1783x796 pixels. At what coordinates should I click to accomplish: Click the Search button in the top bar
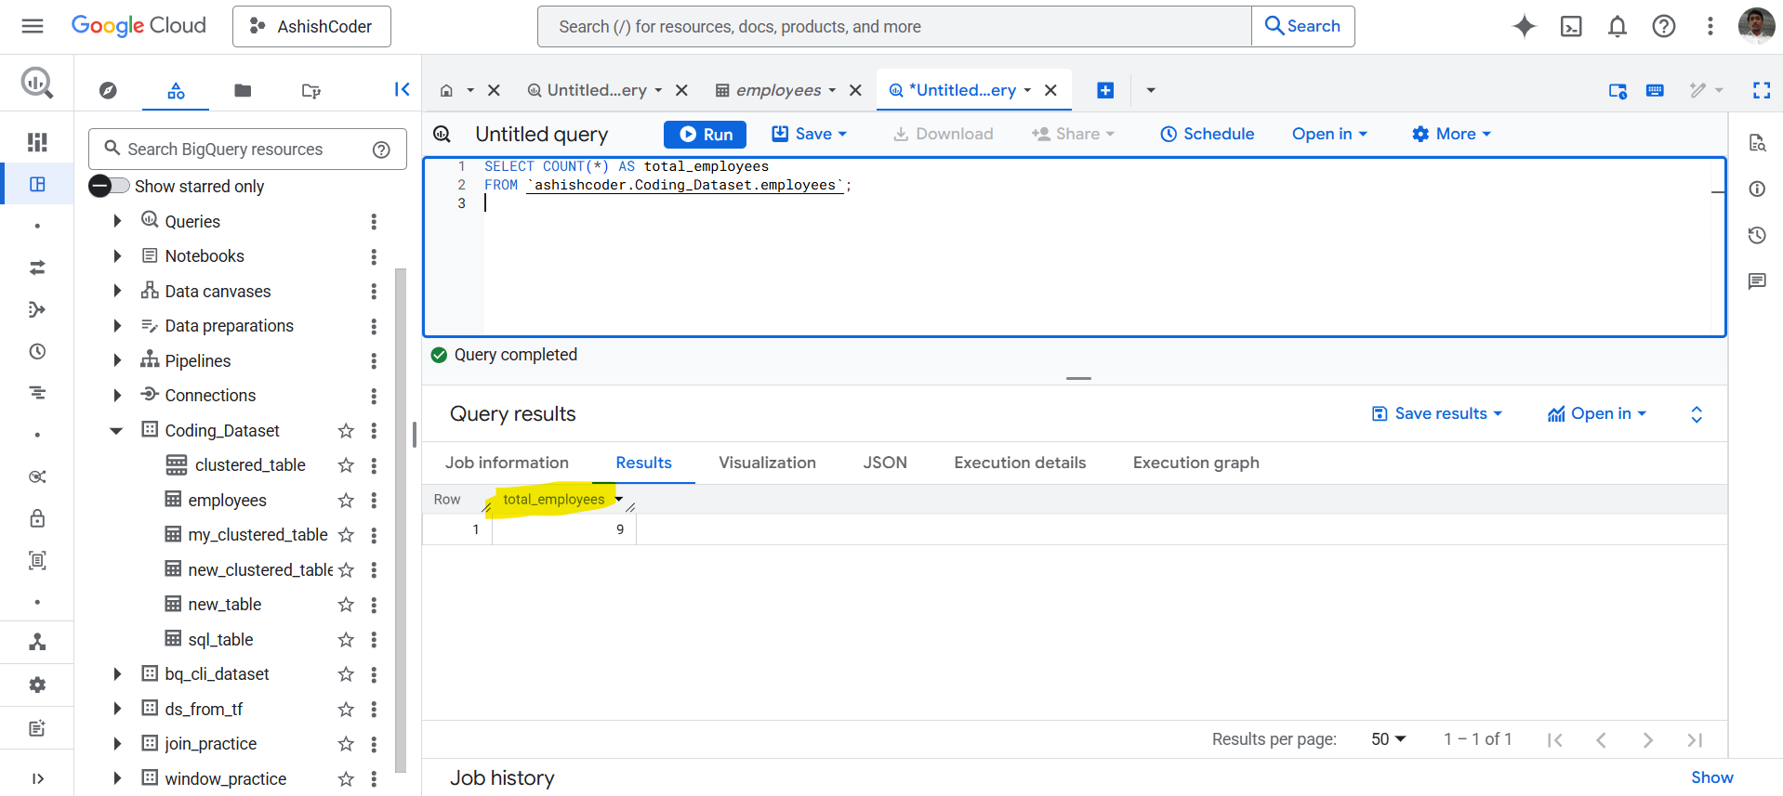click(x=1303, y=26)
